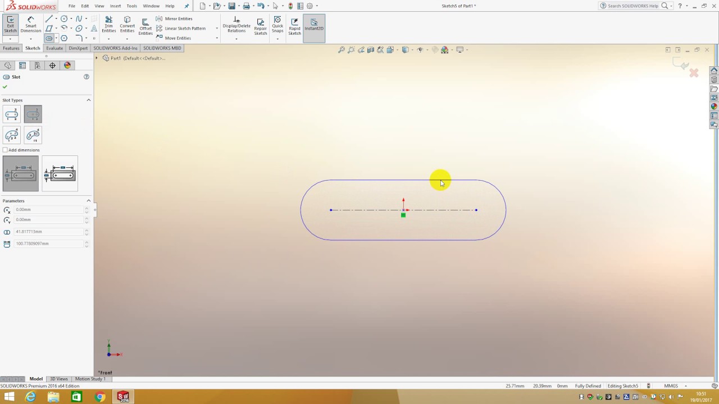
Task: Click the slot width 41.817713mm field
Action: 48,231
